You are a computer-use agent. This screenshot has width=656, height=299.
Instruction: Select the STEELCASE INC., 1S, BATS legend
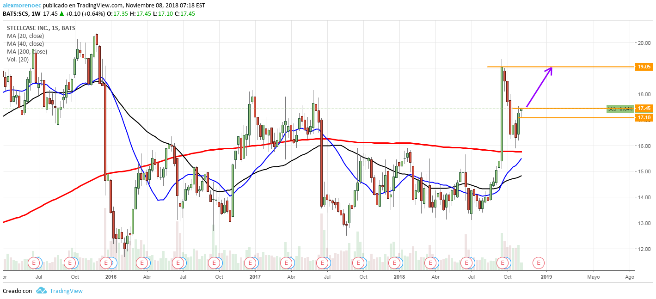coord(41,28)
